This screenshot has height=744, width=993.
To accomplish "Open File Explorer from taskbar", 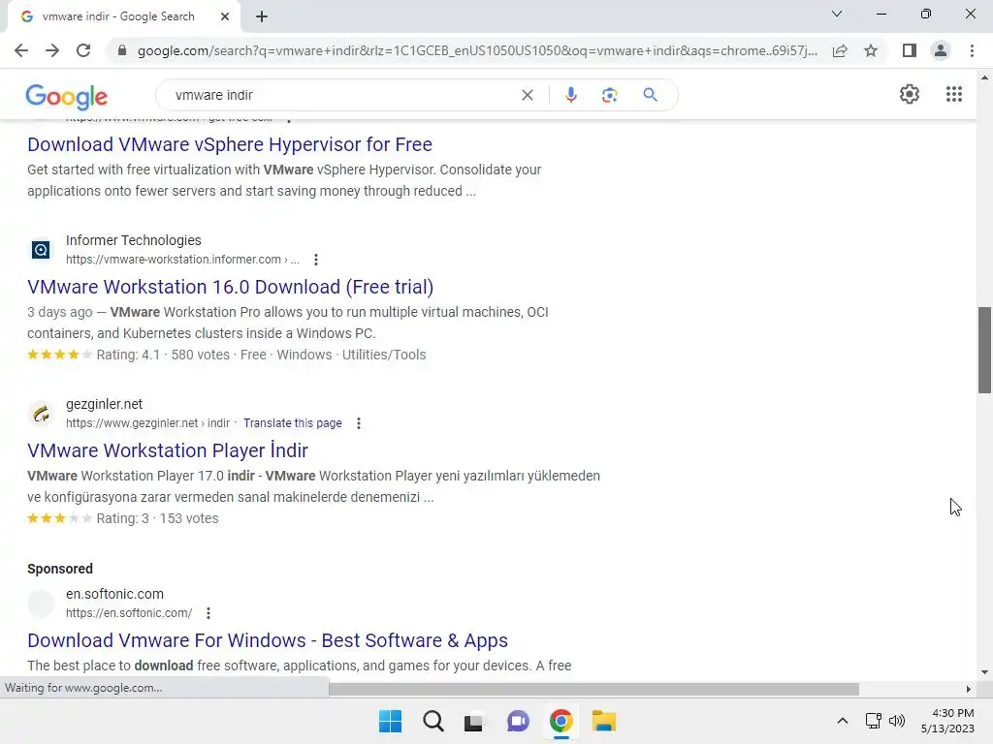I will (603, 721).
